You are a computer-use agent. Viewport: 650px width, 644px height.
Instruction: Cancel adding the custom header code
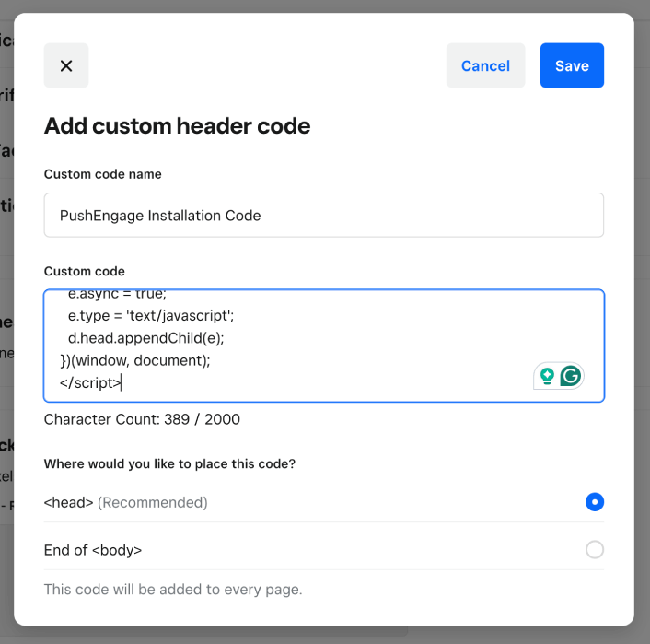(x=485, y=65)
